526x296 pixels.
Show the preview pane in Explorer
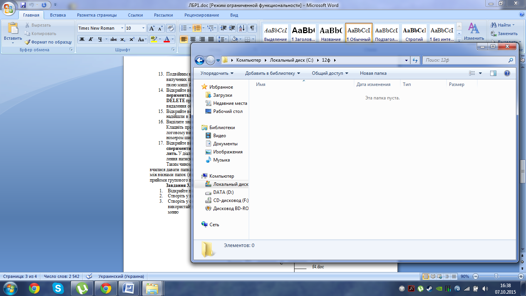click(493, 73)
